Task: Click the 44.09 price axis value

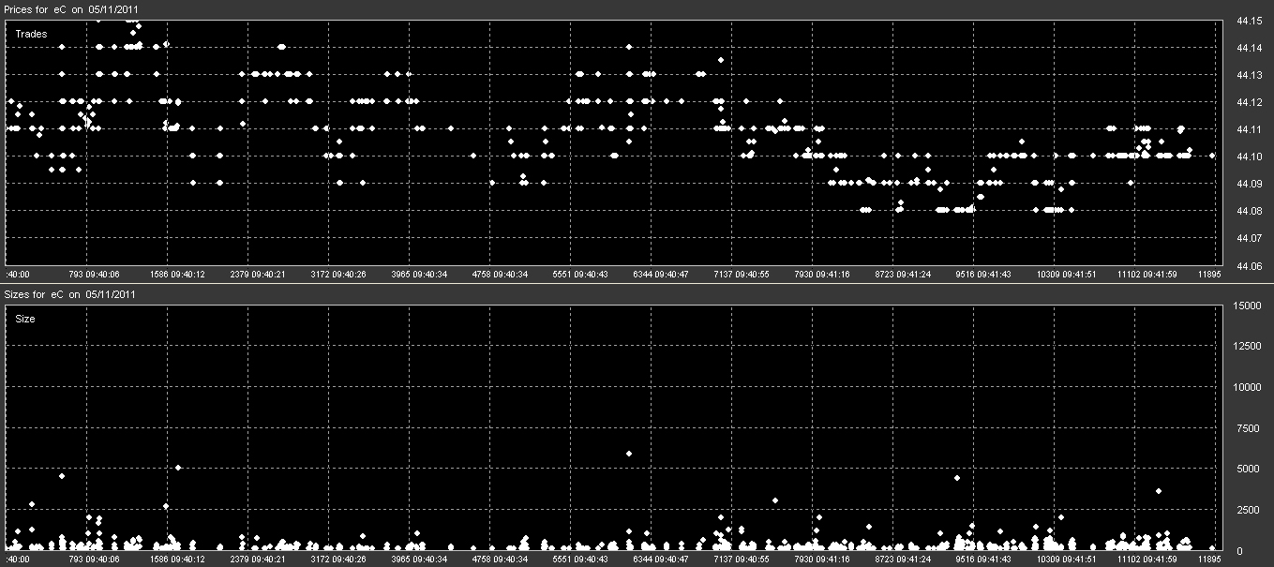Action: pyautogui.click(x=1248, y=185)
